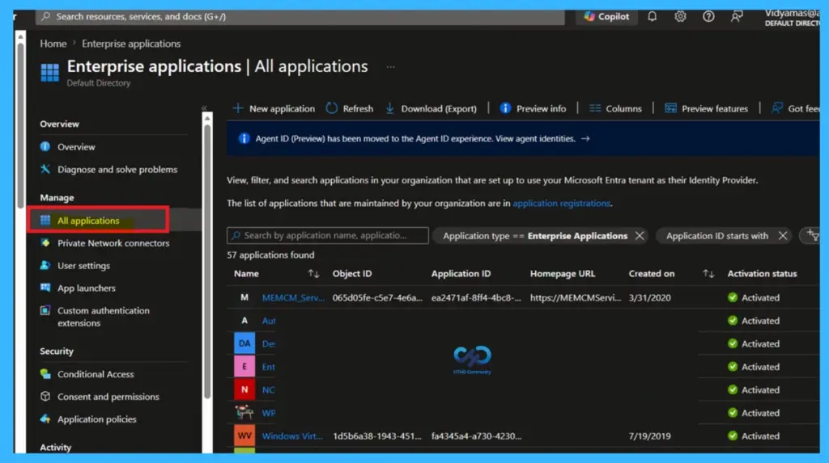Open the feedback icon in top bar

(x=737, y=16)
